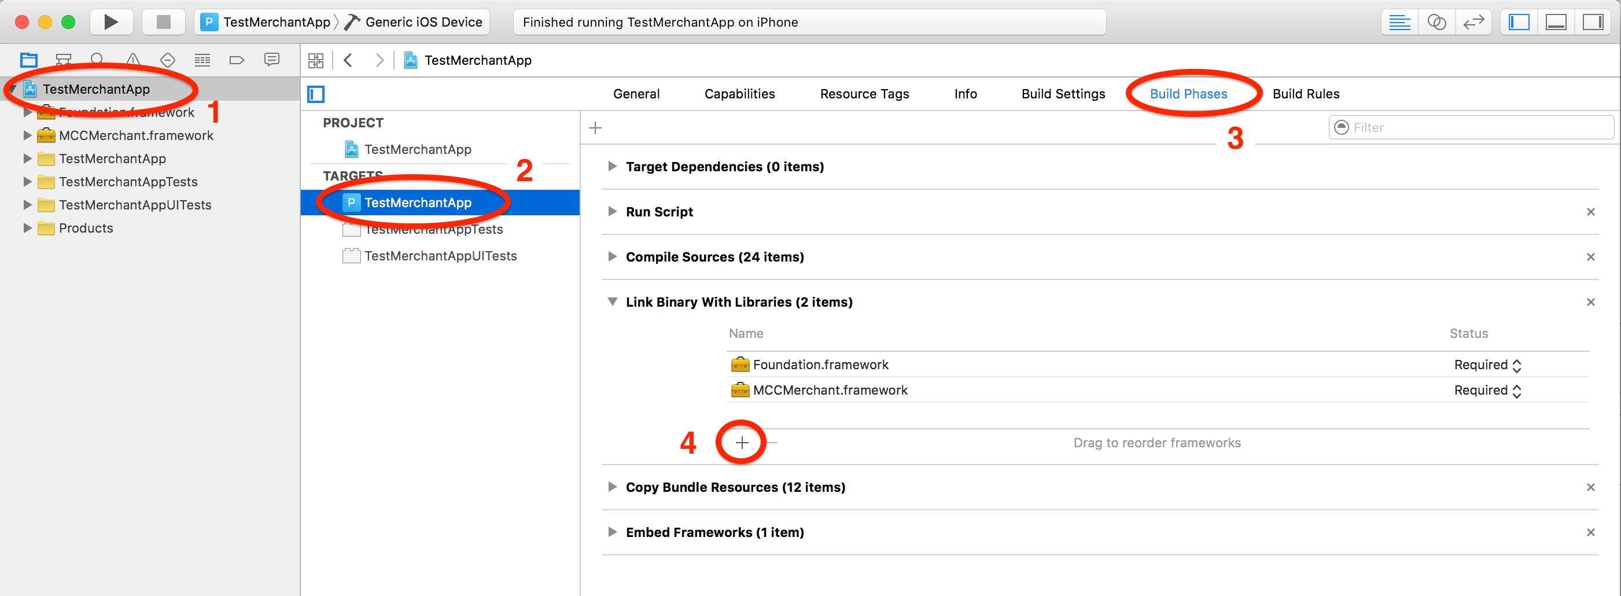The image size is (1621, 596).
Task: Open the project navigator folder icon
Action: [x=29, y=60]
